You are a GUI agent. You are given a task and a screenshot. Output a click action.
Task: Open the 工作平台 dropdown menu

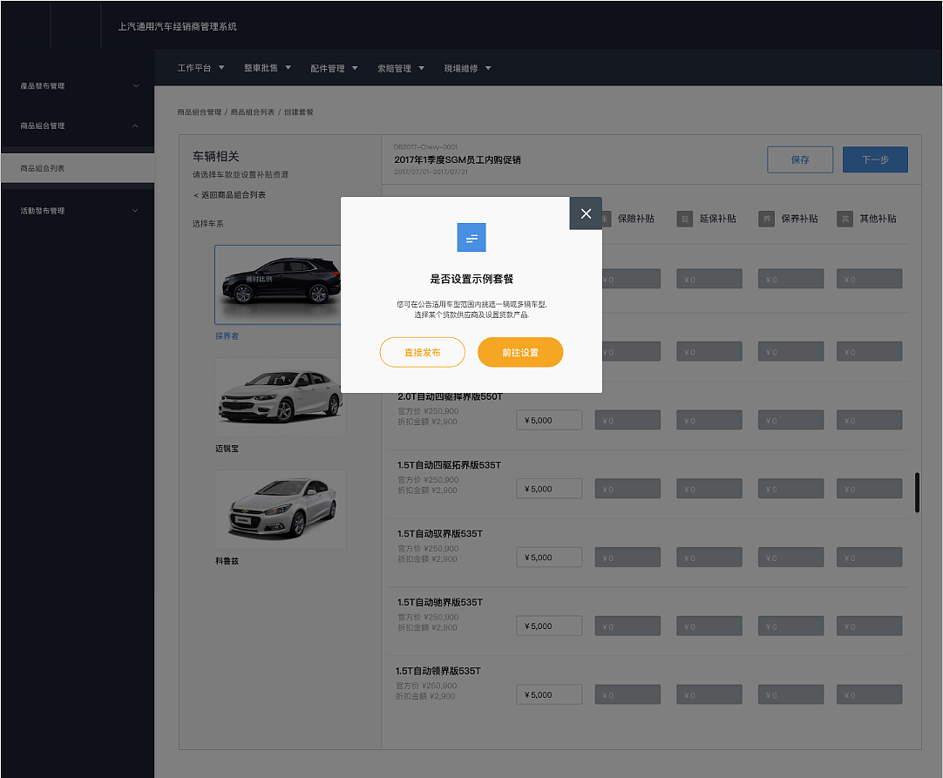coord(200,68)
